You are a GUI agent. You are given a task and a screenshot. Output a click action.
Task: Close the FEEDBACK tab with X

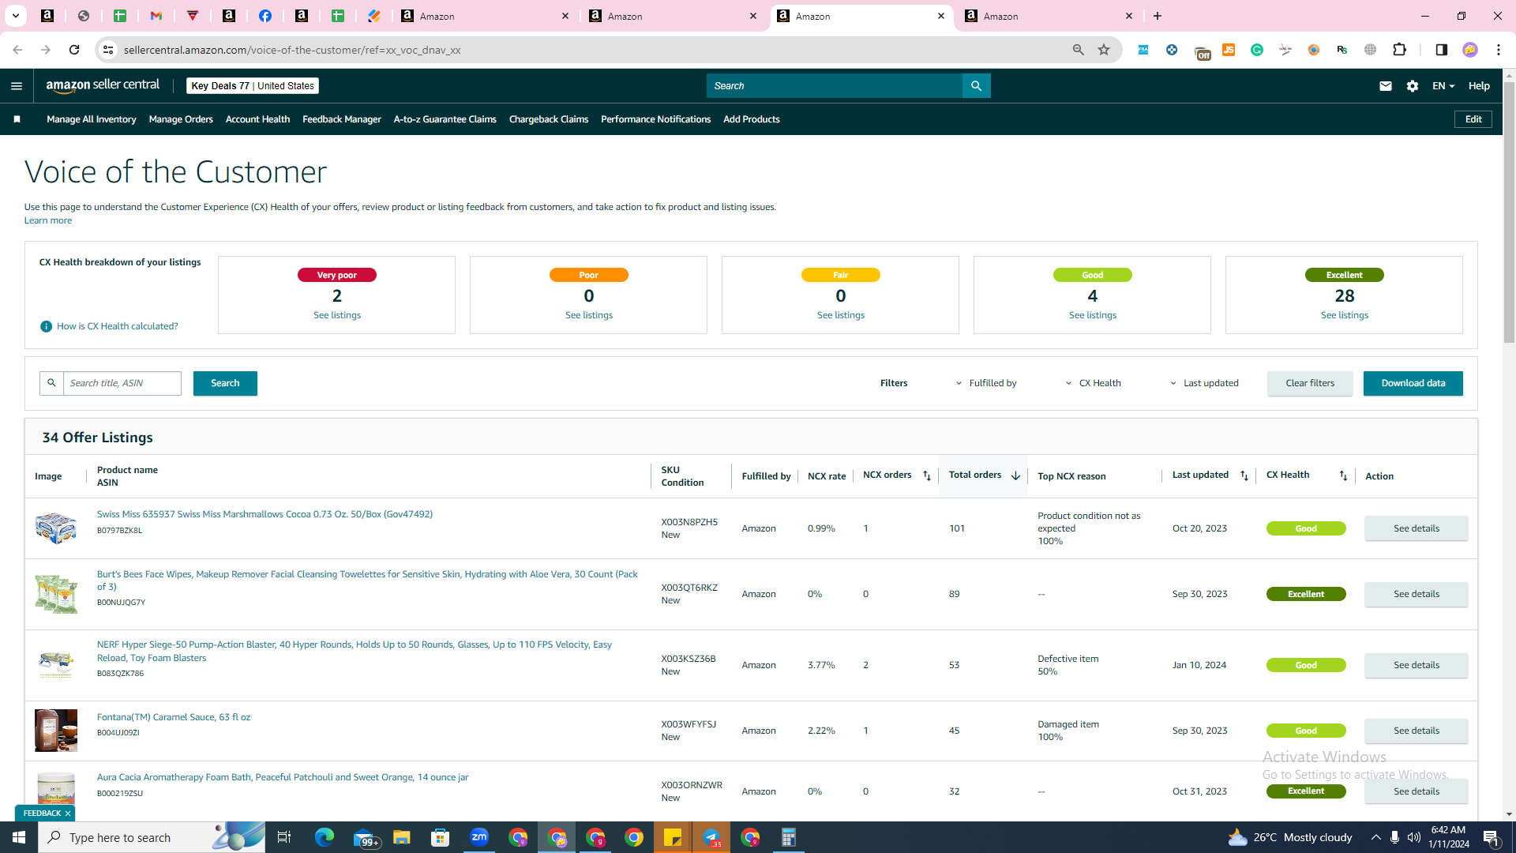coord(68,814)
